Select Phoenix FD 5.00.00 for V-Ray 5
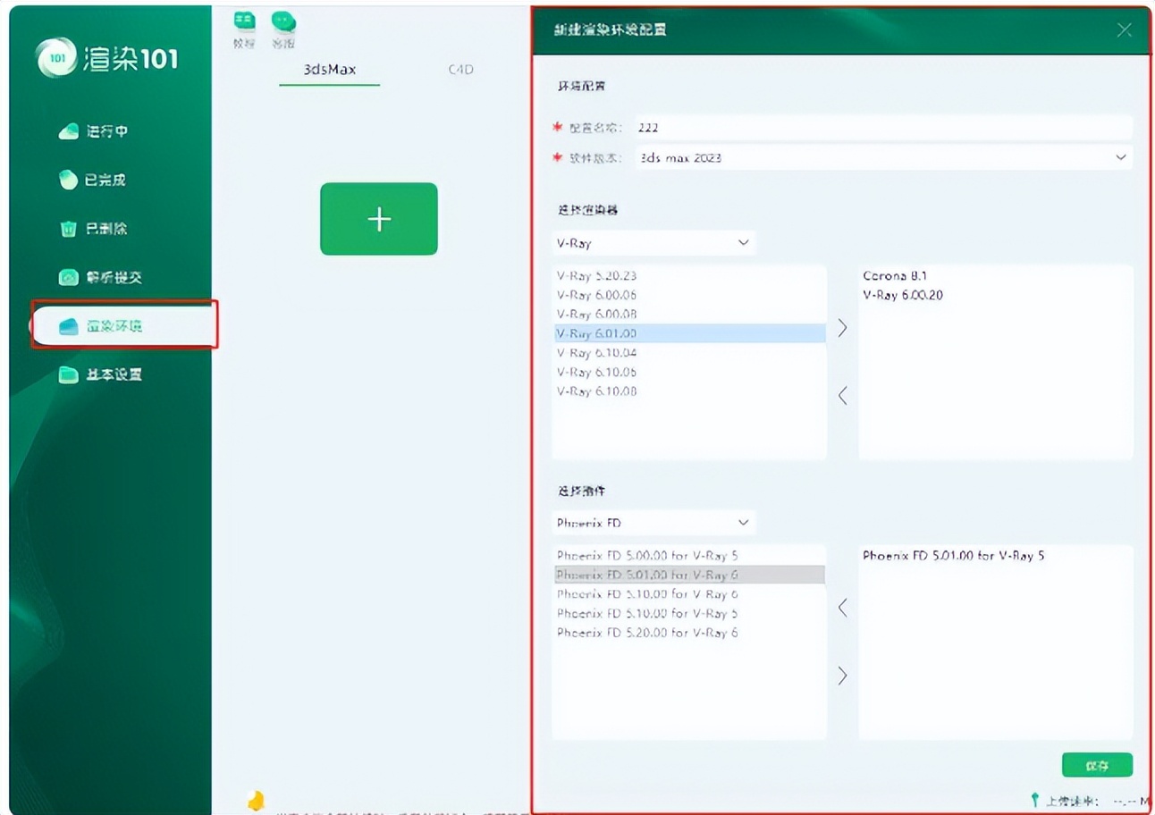Screen dimensions: 1155x815 click(689, 556)
